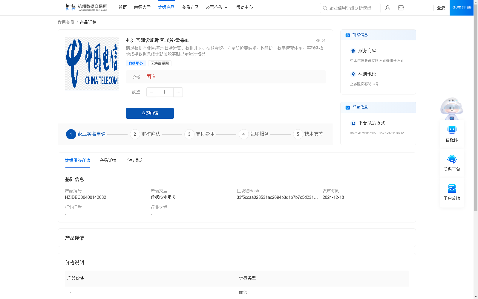478x299 pixels.
Task: Click the view count eye icon
Action: (318, 40)
